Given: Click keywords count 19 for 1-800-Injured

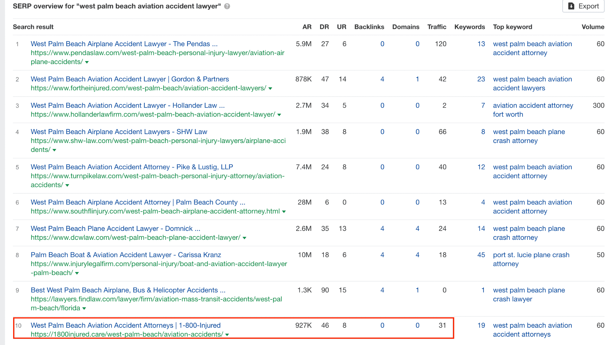Looking at the screenshot, I should tap(481, 325).
